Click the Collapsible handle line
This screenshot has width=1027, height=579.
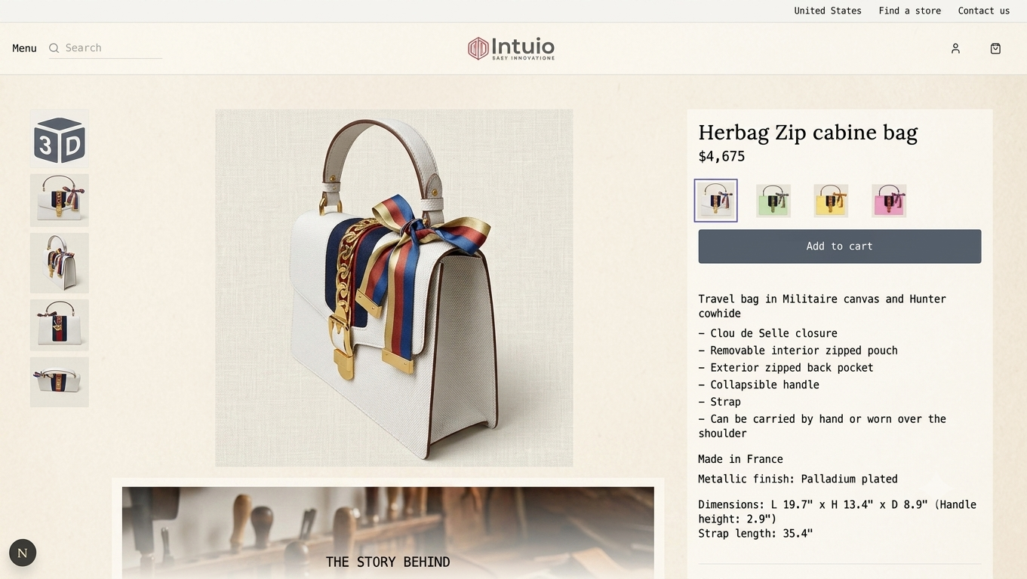pyautogui.click(x=759, y=384)
